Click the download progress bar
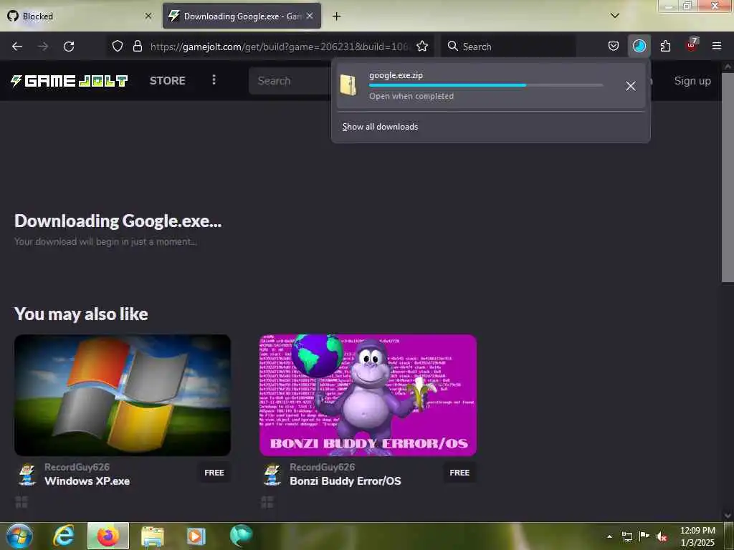The width and height of the screenshot is (734, 550). (x=486, y=85)
